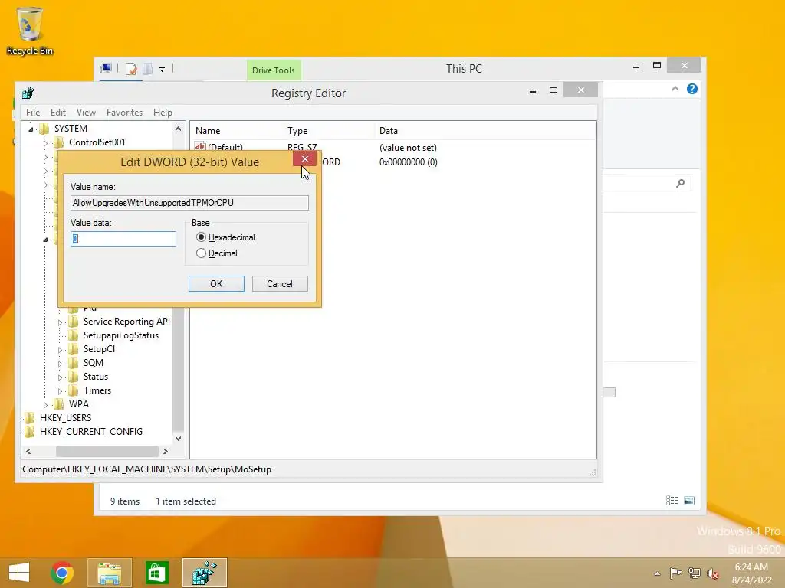Click the '9 items' status text
The height and width of the screenshot is (588, 785).
point(125,501)
